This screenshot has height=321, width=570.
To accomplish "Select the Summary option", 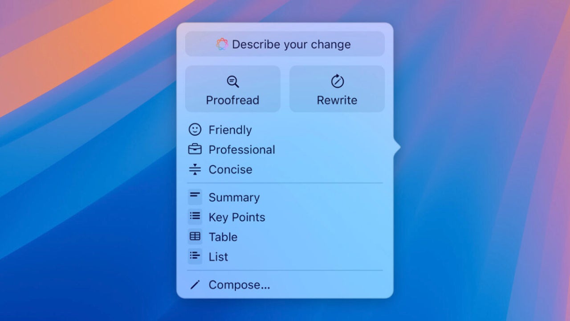I will (x=234, y=197).
